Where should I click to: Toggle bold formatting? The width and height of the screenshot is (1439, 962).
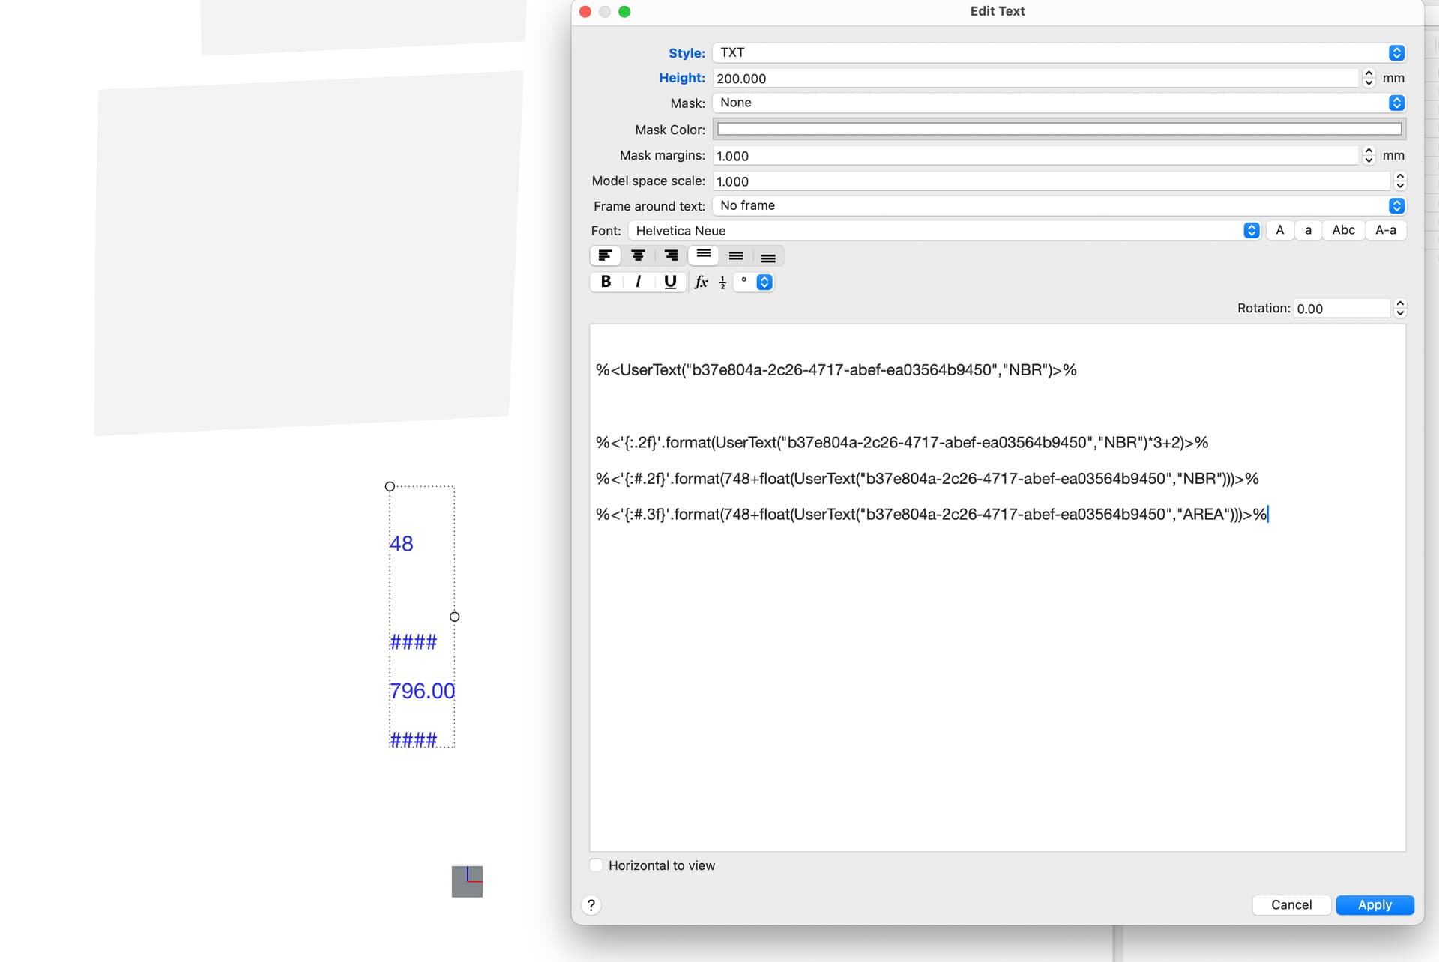point(606,282)
